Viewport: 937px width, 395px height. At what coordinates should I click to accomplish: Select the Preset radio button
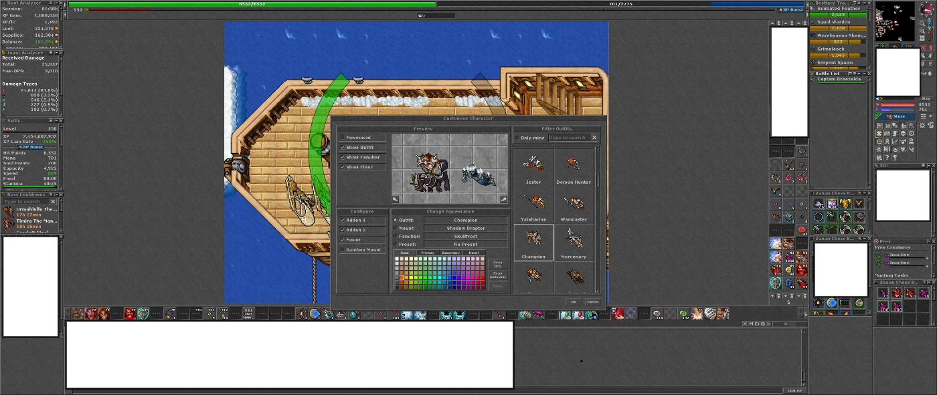(x=395, y=244)
